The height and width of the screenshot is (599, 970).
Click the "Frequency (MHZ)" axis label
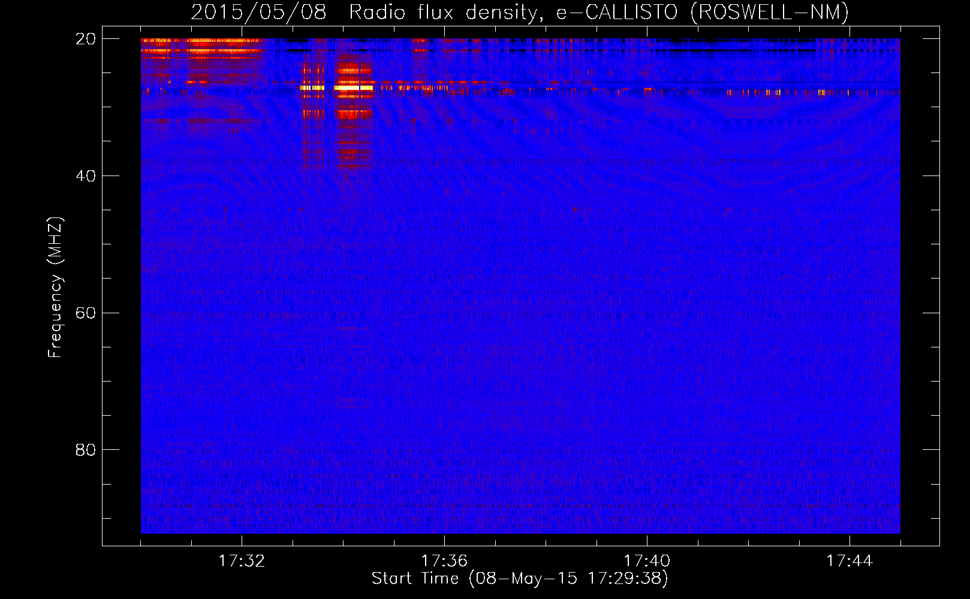55,288
